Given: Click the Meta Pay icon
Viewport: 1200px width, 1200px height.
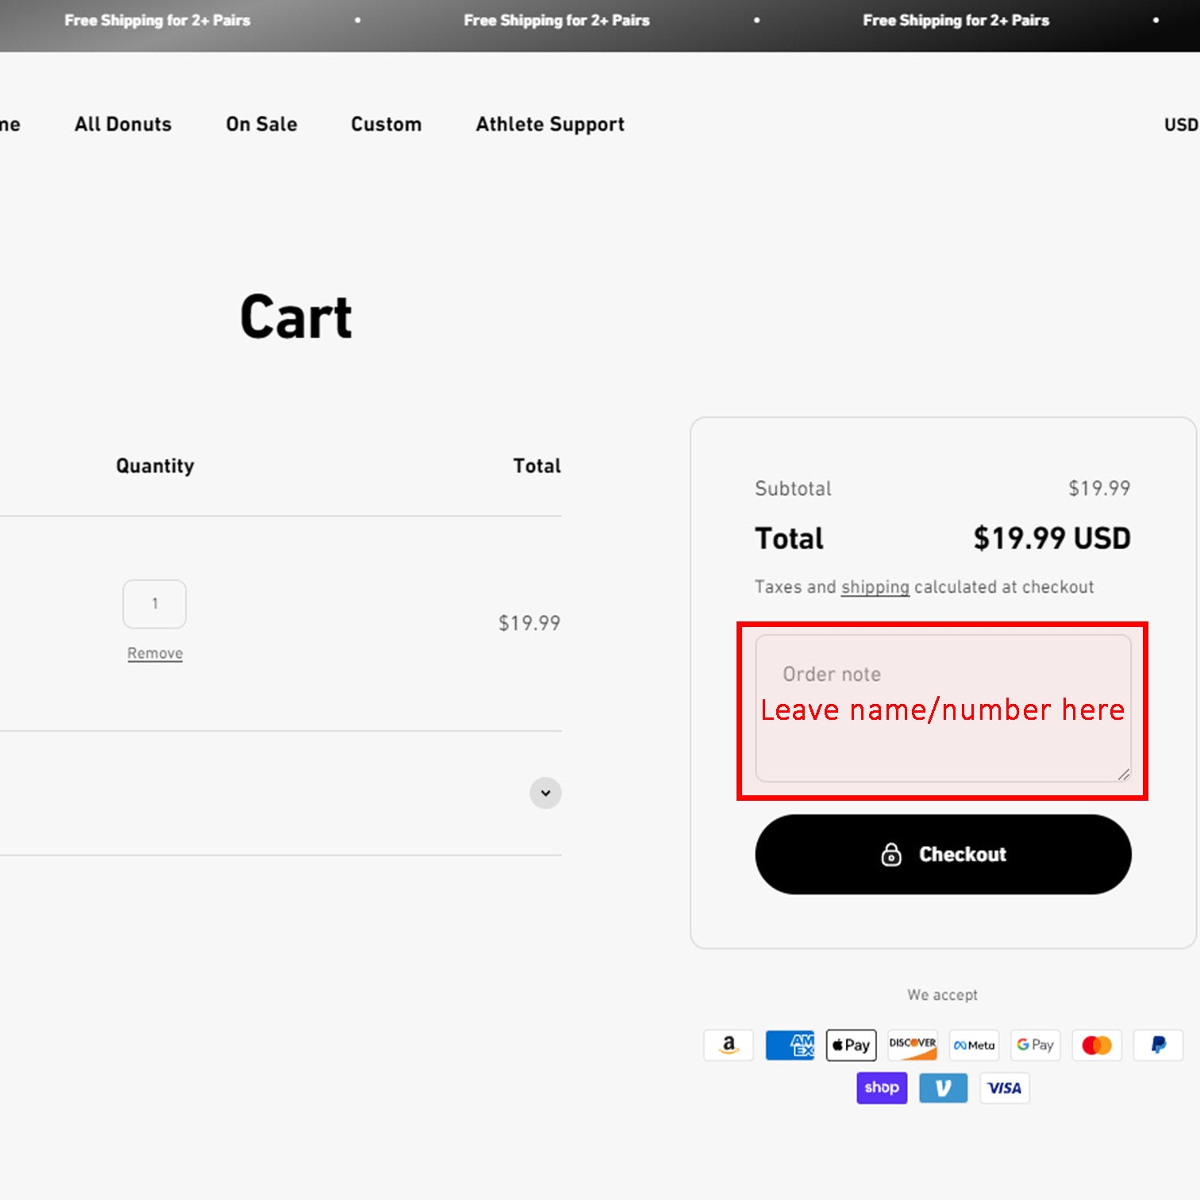Looking at the screenshot, I should 974,1045.
